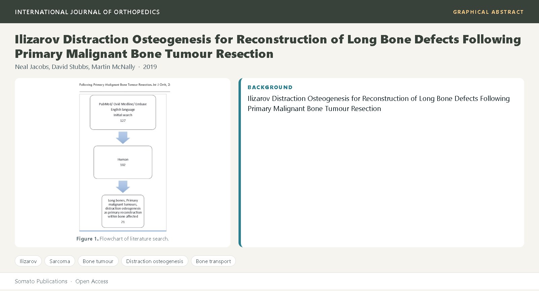This screenshot has height=291, width=539.
Task: Click the Human 102 flowchart box
Action: point(123,162)
